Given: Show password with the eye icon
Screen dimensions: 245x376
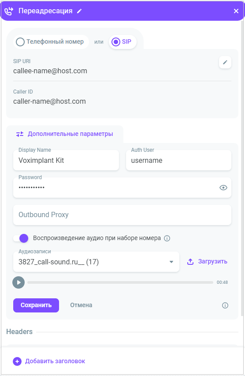Looking at the screenshot, I should pyautogui.click(x=223, y=188).
